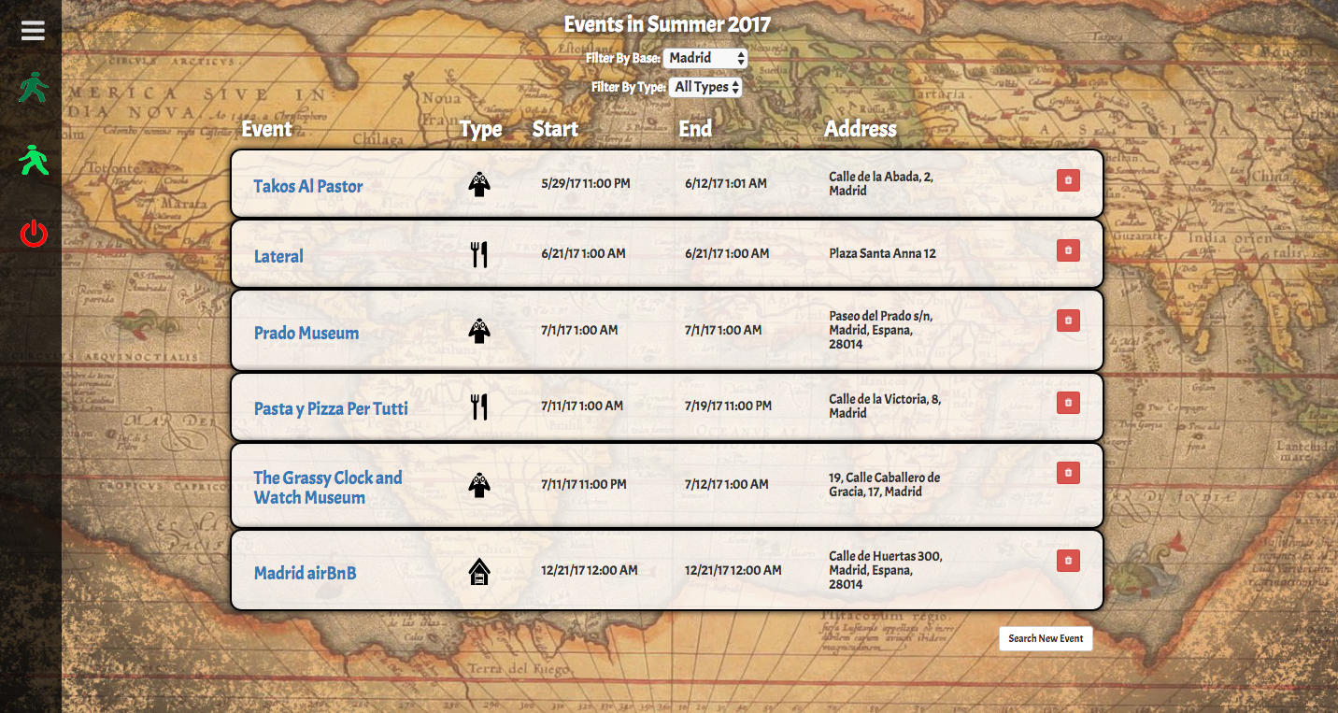
Task: Click the type icon for Takos Al Pastor
Action: pos(479,184)
